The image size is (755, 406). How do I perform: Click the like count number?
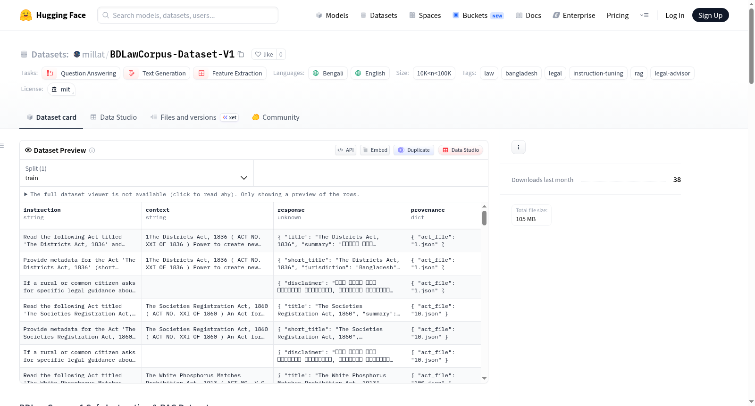point(281,54)
